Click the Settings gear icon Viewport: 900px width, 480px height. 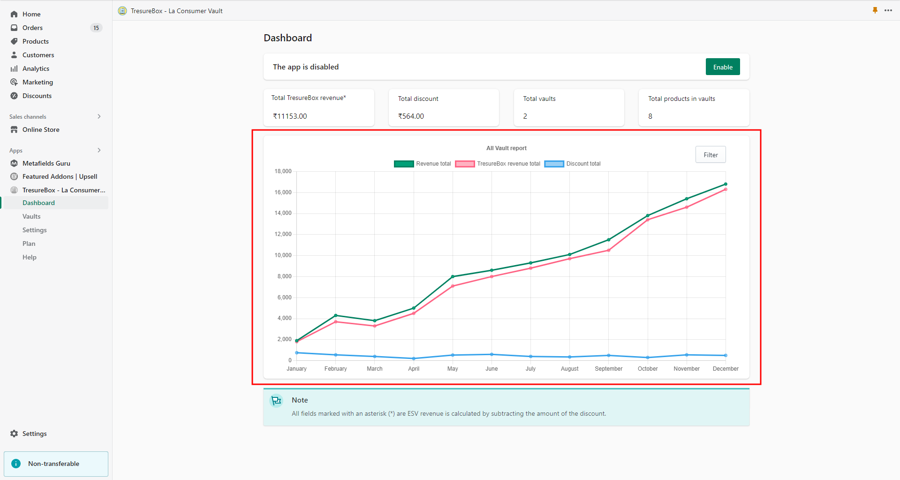[x=14, y=434]
